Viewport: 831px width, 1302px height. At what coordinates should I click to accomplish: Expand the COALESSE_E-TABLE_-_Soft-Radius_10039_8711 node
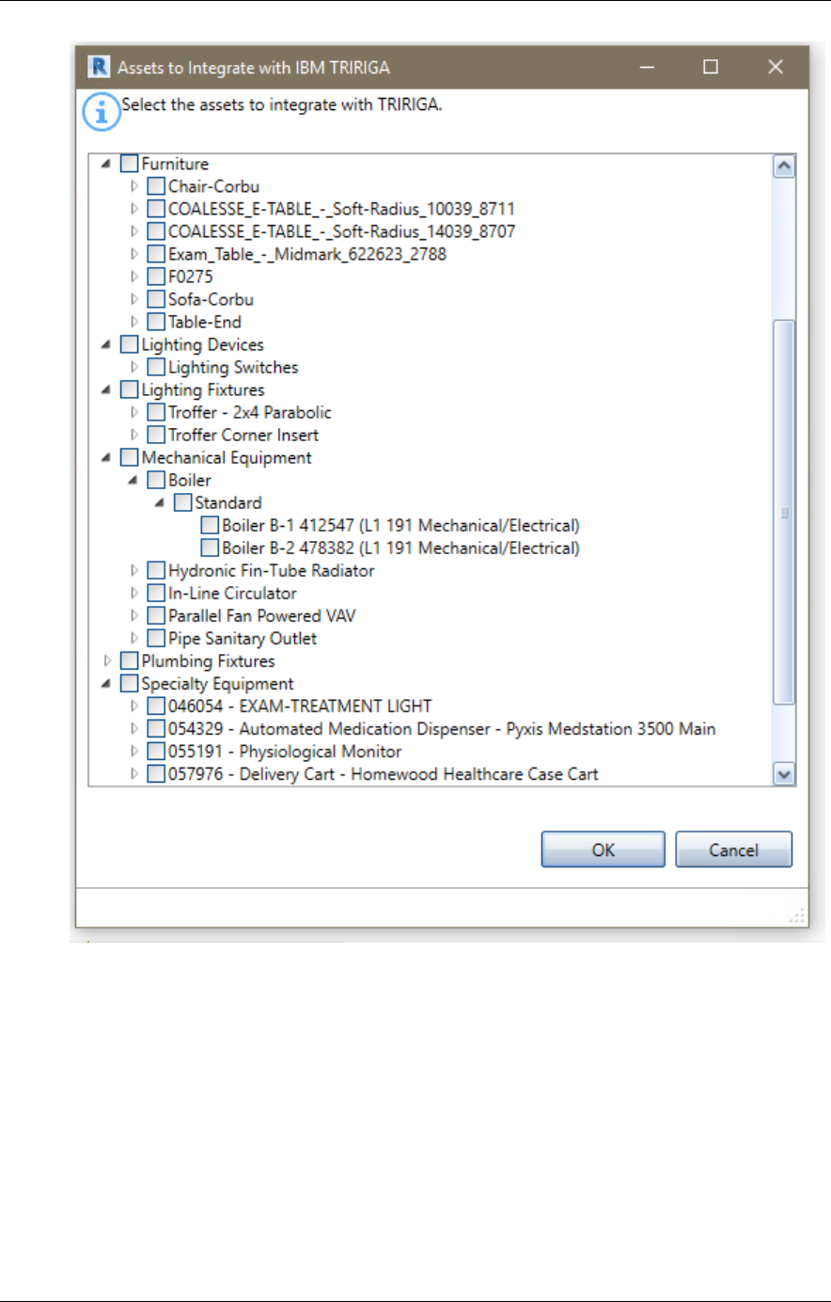coord(134,209)
